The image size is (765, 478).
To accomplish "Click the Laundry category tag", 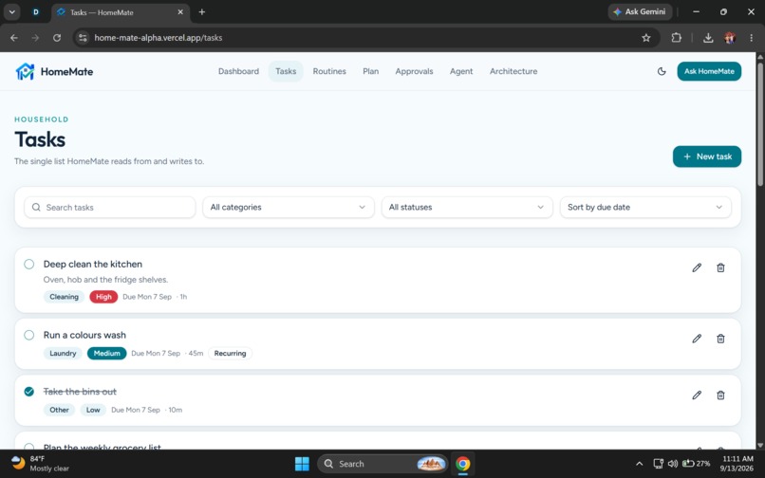I will click(x=63, y=353).
